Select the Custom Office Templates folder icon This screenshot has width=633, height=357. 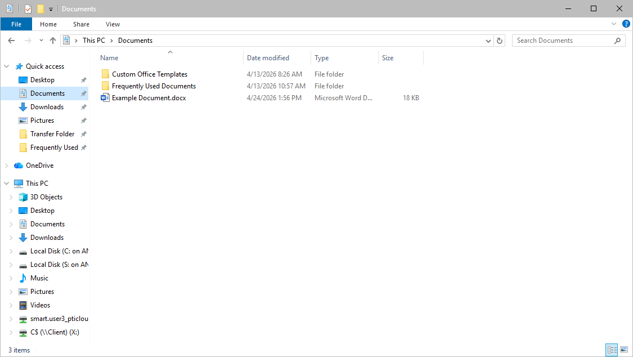(x=105, y=74)
